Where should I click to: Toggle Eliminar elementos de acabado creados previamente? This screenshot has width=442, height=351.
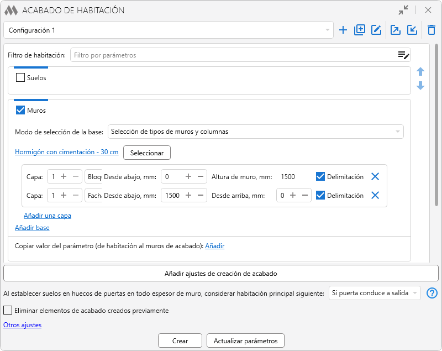(x=8, y=311)
